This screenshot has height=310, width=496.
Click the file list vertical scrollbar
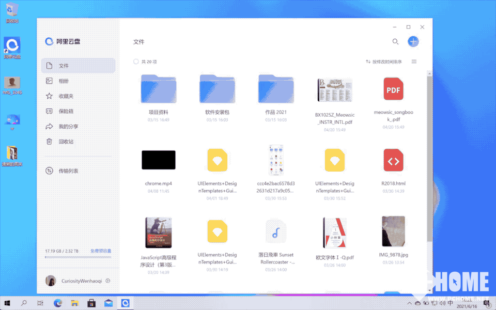tap(429, 158)
